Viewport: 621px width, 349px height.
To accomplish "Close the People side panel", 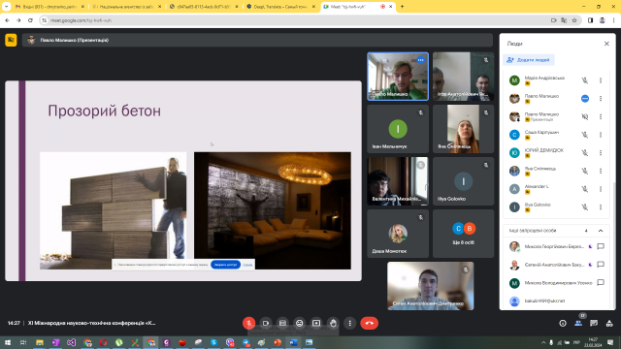I will click(x=606, y=44).
